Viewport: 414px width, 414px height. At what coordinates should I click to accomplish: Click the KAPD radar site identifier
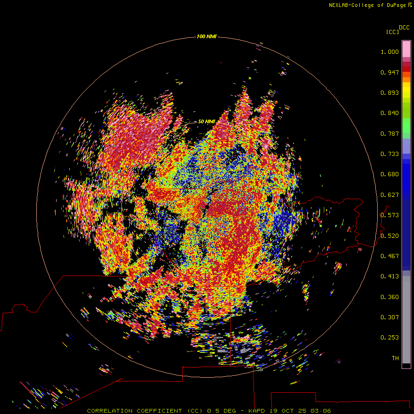256,411
